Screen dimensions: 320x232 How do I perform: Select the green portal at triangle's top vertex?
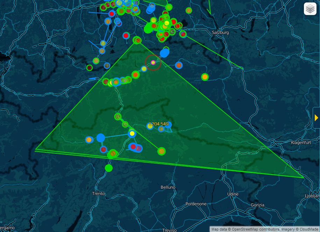click(x=137, y=41)
